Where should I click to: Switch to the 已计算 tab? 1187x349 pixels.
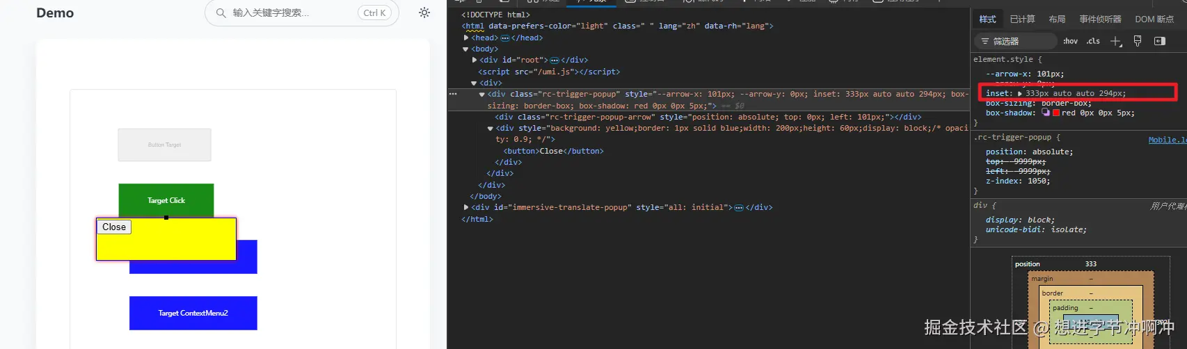click(x=1022, y=19)
